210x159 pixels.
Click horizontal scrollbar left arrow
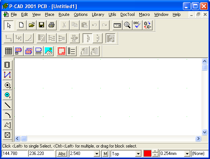click(x=17, y=138)
